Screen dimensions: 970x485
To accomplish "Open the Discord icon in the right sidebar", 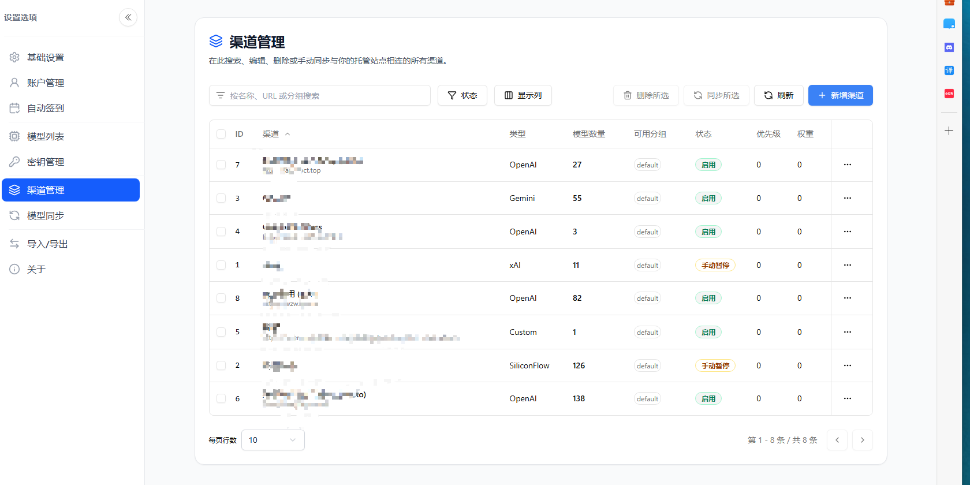I will pyautogui.click(x=949, y=47).
